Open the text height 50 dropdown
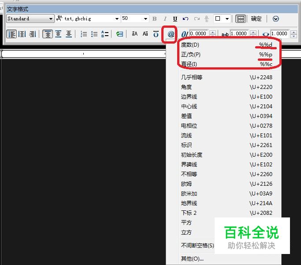301x265 pixels. click(135, 18)
